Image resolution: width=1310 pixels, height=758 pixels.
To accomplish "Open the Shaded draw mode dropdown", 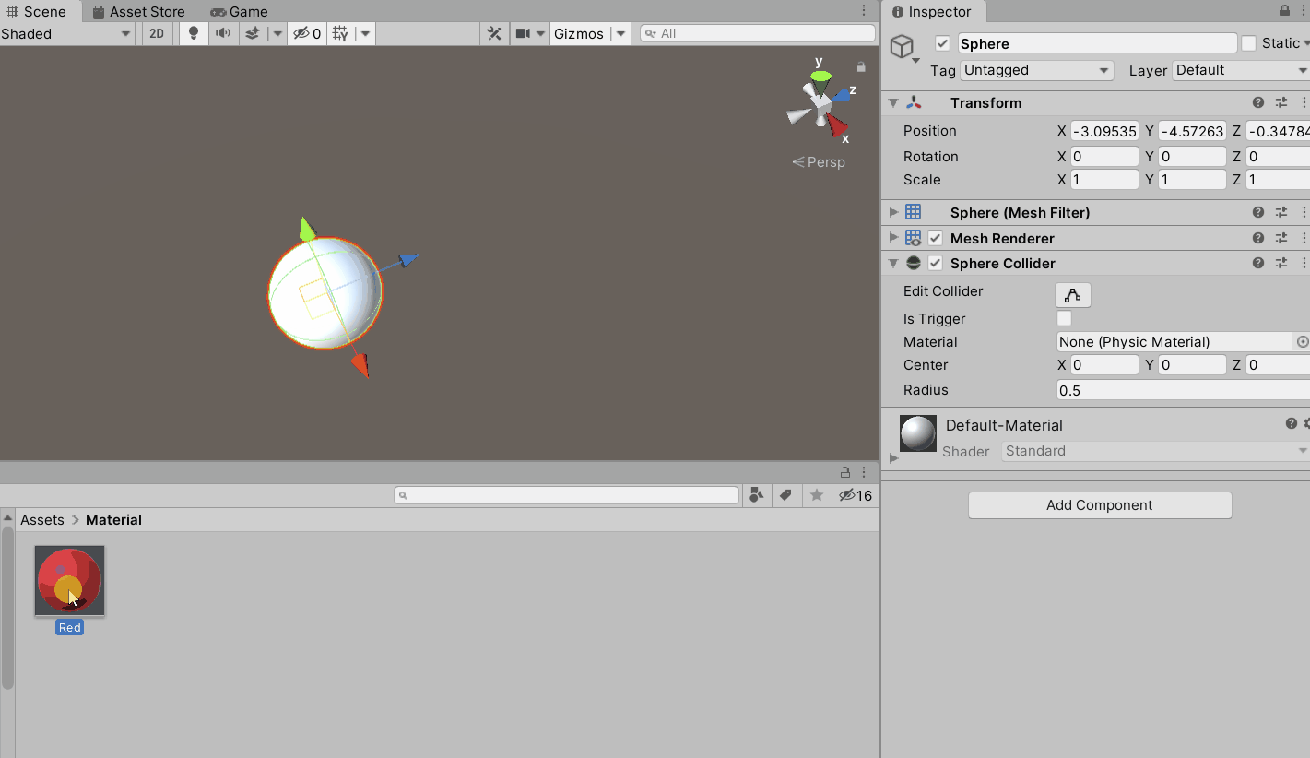I will coord(65,32).
